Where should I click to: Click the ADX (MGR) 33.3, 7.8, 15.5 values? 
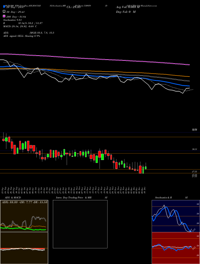(x=42, y=33)
